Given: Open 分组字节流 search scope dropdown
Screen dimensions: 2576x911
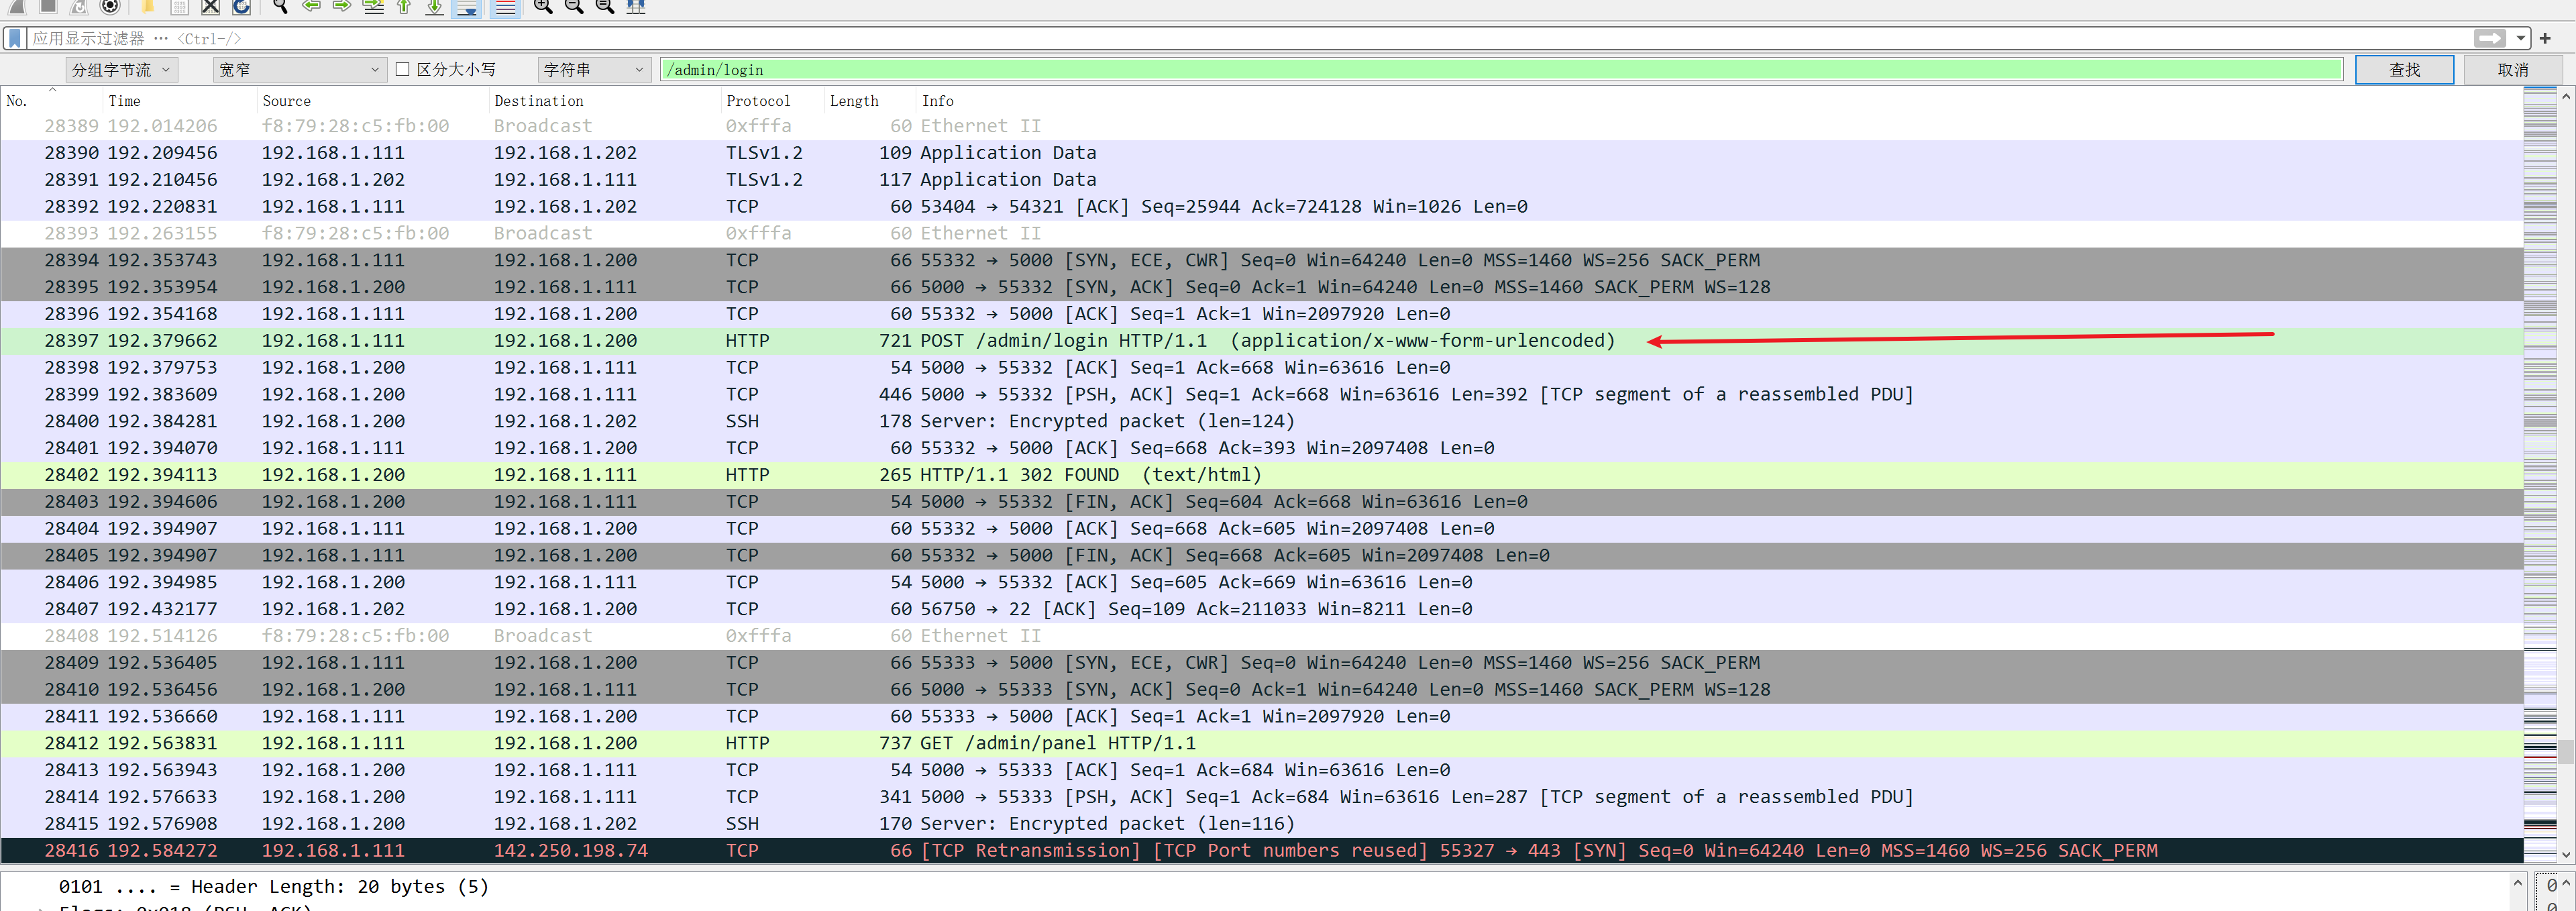Looking at the screenshot, I should [121, 69].
